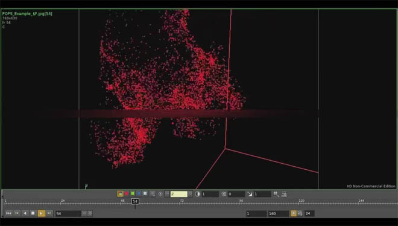Click frame 120 label on the timeline

pyautogui.click(x=302, y=201)
